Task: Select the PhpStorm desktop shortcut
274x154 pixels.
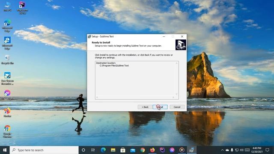Action: (22, 8)
